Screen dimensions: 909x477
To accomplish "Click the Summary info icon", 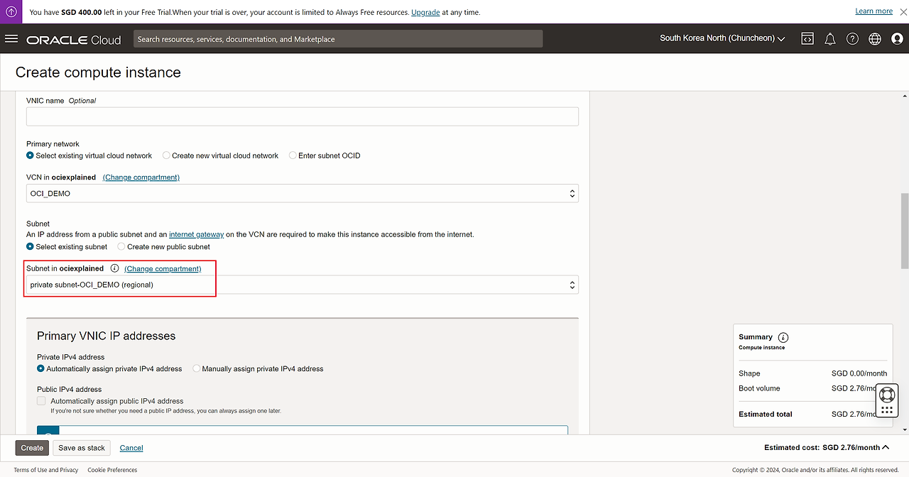I will [783, 337].
